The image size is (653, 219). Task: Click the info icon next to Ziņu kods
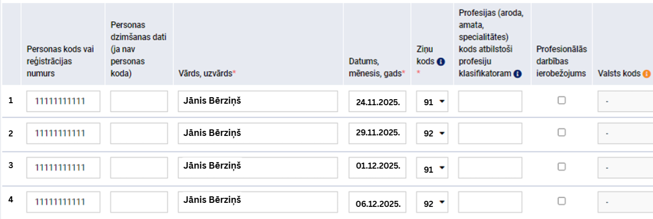click(x=441, y=62)
